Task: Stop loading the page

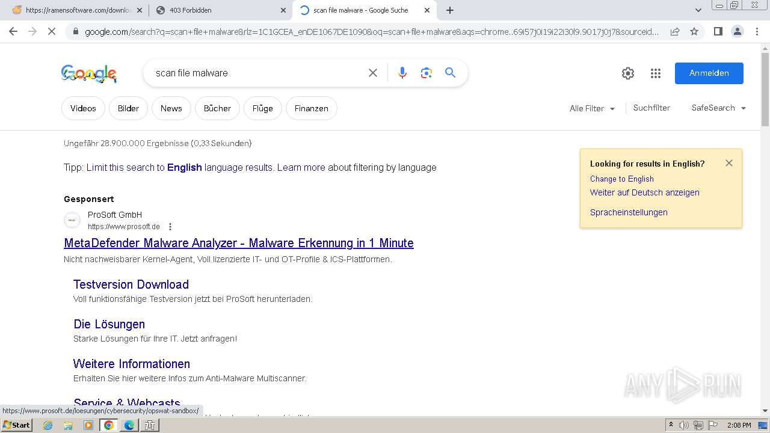Action: 52,31
